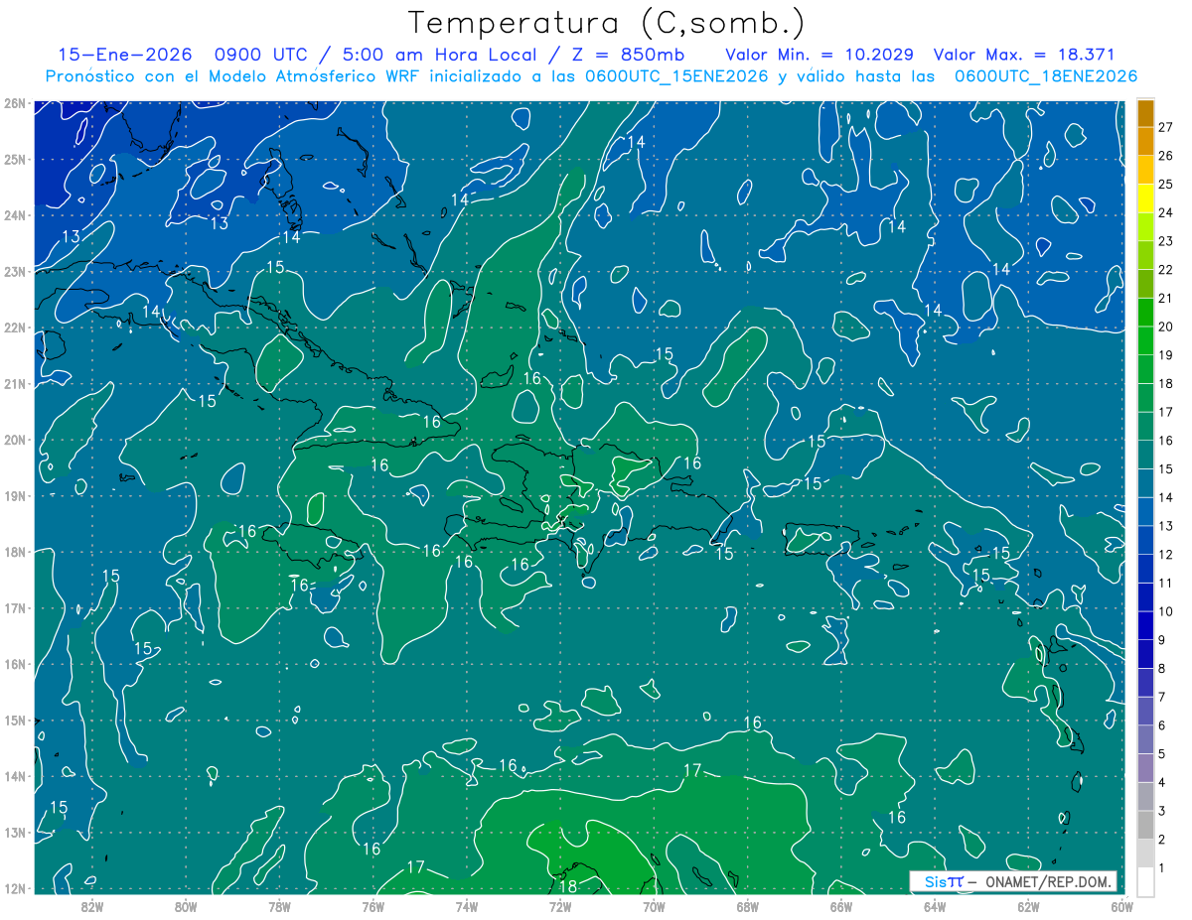Click latitude axis label "24N"
The height and width of the screenshot is (920, 1192).
point(14,215)
